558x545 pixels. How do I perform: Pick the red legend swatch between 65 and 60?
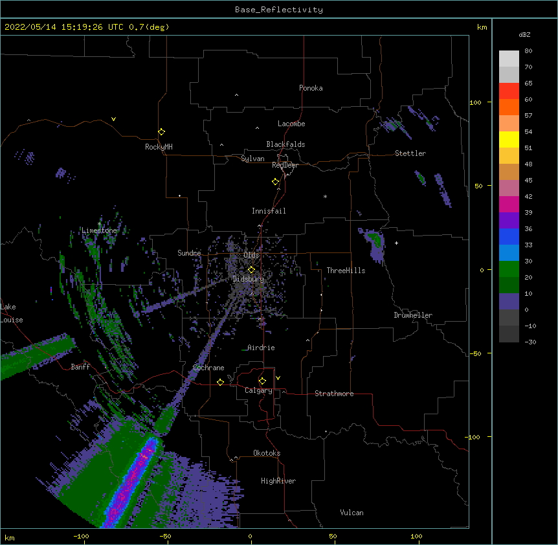[x=509, y=91]
